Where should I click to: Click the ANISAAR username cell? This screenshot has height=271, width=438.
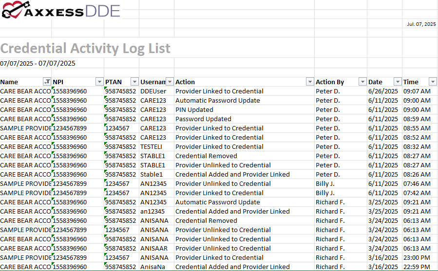pos(154,249)
